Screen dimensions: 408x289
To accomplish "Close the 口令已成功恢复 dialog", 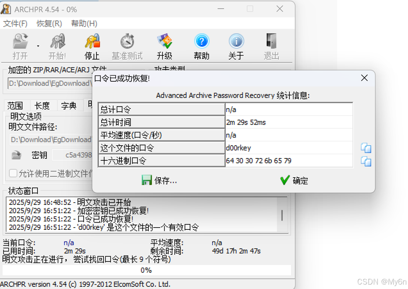I will 364,78.
